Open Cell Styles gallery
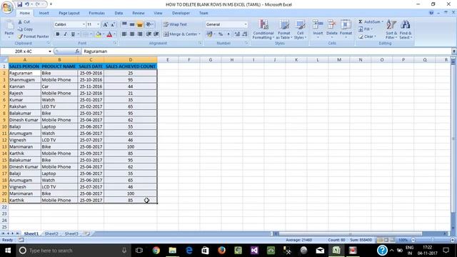Screen dimensions: 457x257 coord(300,29)
